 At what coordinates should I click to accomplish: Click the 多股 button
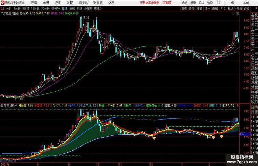coord(199,9)
